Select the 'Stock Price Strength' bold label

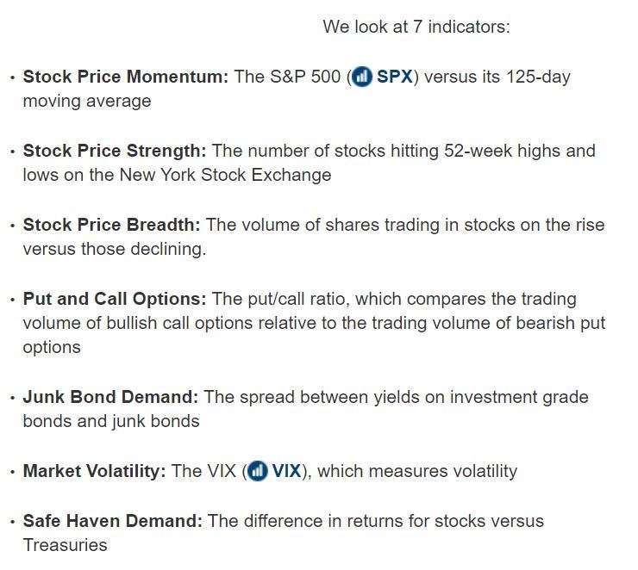115,151
